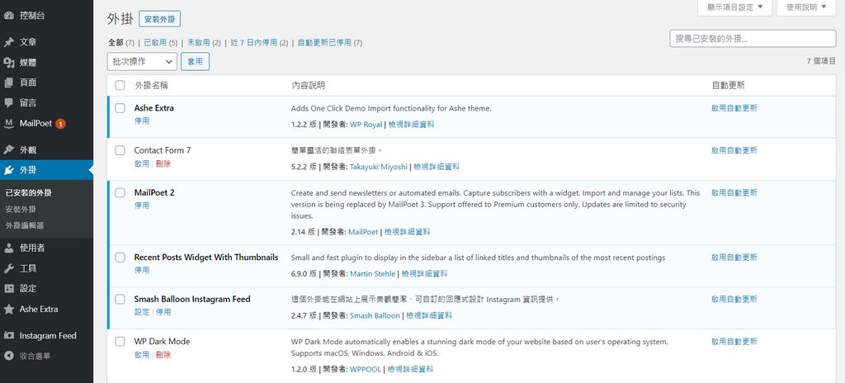
Task: Expand the 顯示項目設定 screen options panel
Action: 734,7
